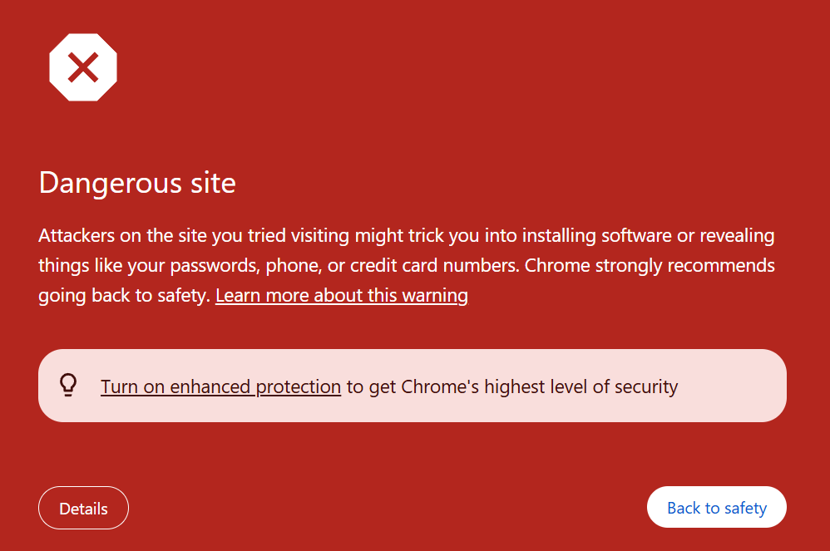The image size is (830, 551).
Task: Click "Chrome strongly recommends" text
Action: pyautogui.click(x=650, y=265)
